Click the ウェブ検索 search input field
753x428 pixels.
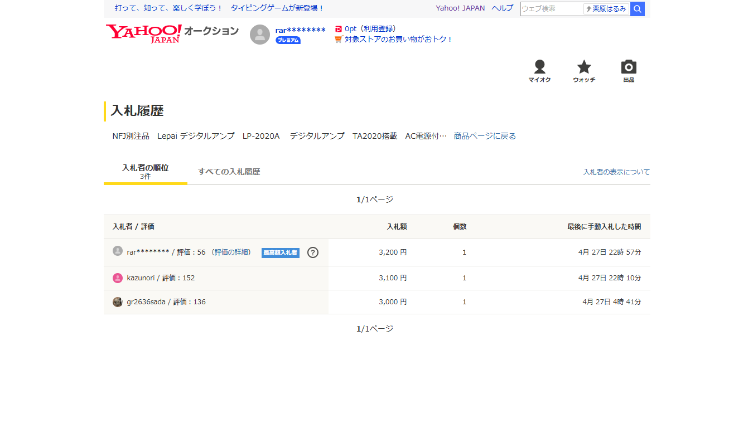pos(551,9)
